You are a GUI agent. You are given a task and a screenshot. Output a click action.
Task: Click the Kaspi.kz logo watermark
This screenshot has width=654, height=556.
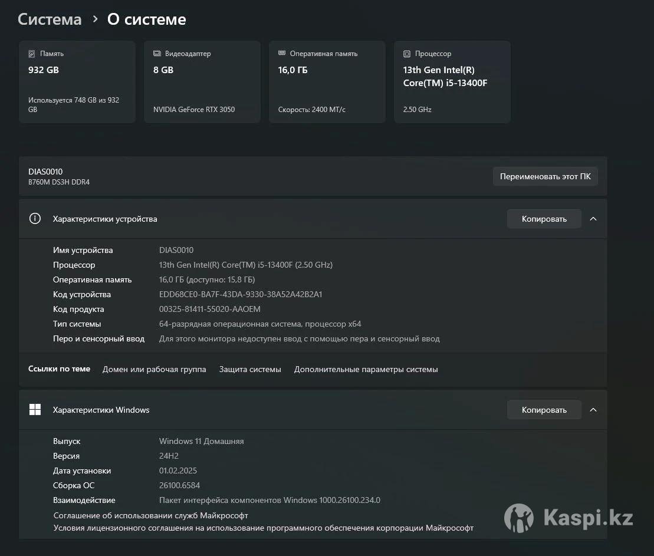[x=568, y=518]
